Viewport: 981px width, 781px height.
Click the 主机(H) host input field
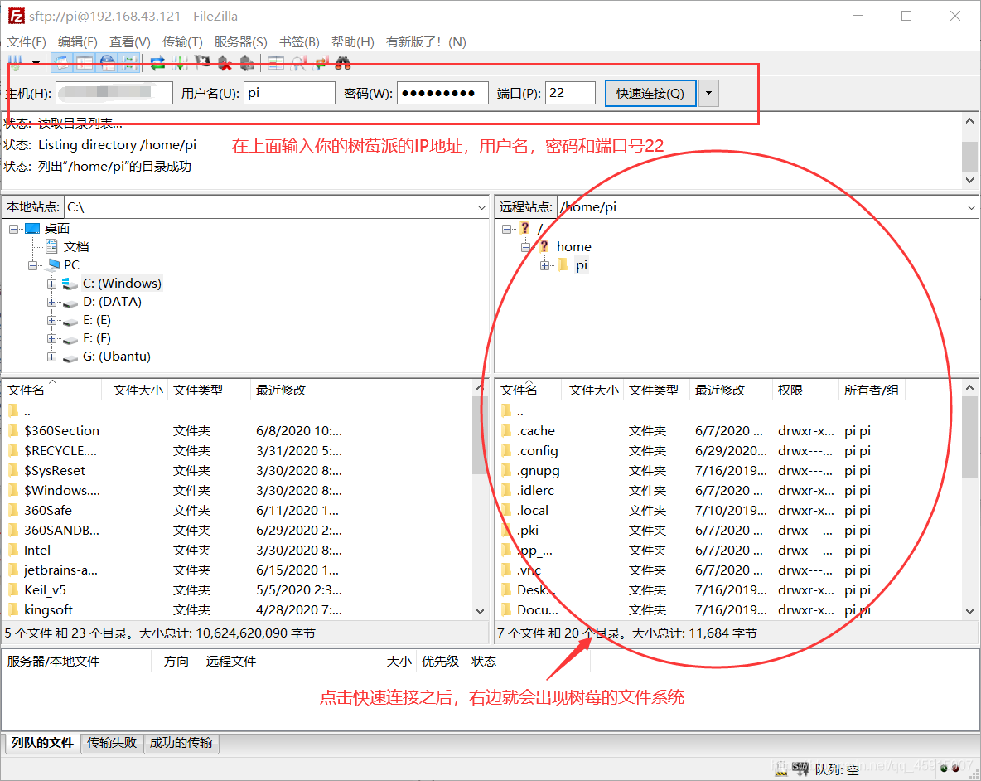coord(114,93)
